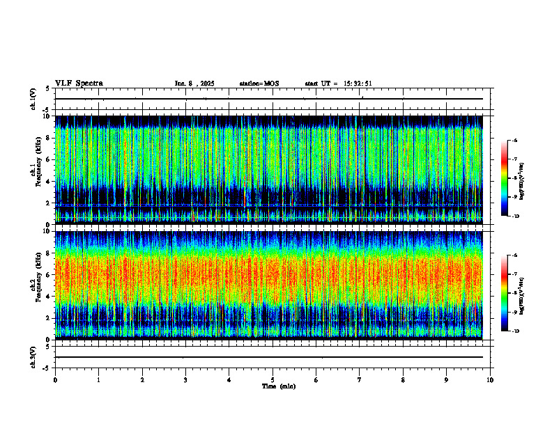Click the ch.1 spectrogram plot
This screenshot has height=426, width=552.
(269, 170)
